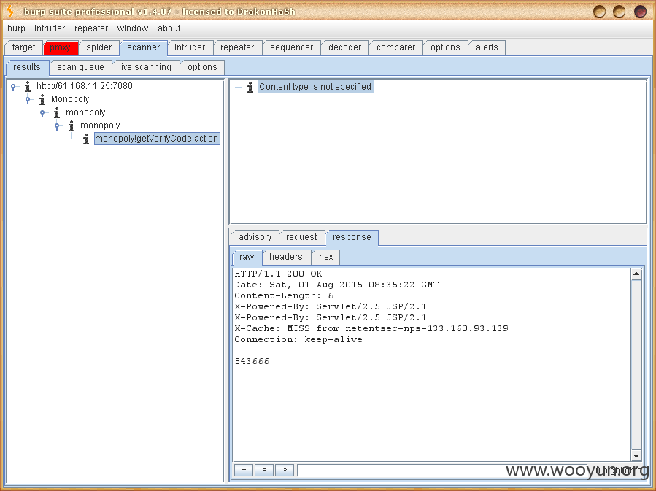Click the Burp Suite lightning logo icon
The image size is (656, 491).
coord(10,11)
